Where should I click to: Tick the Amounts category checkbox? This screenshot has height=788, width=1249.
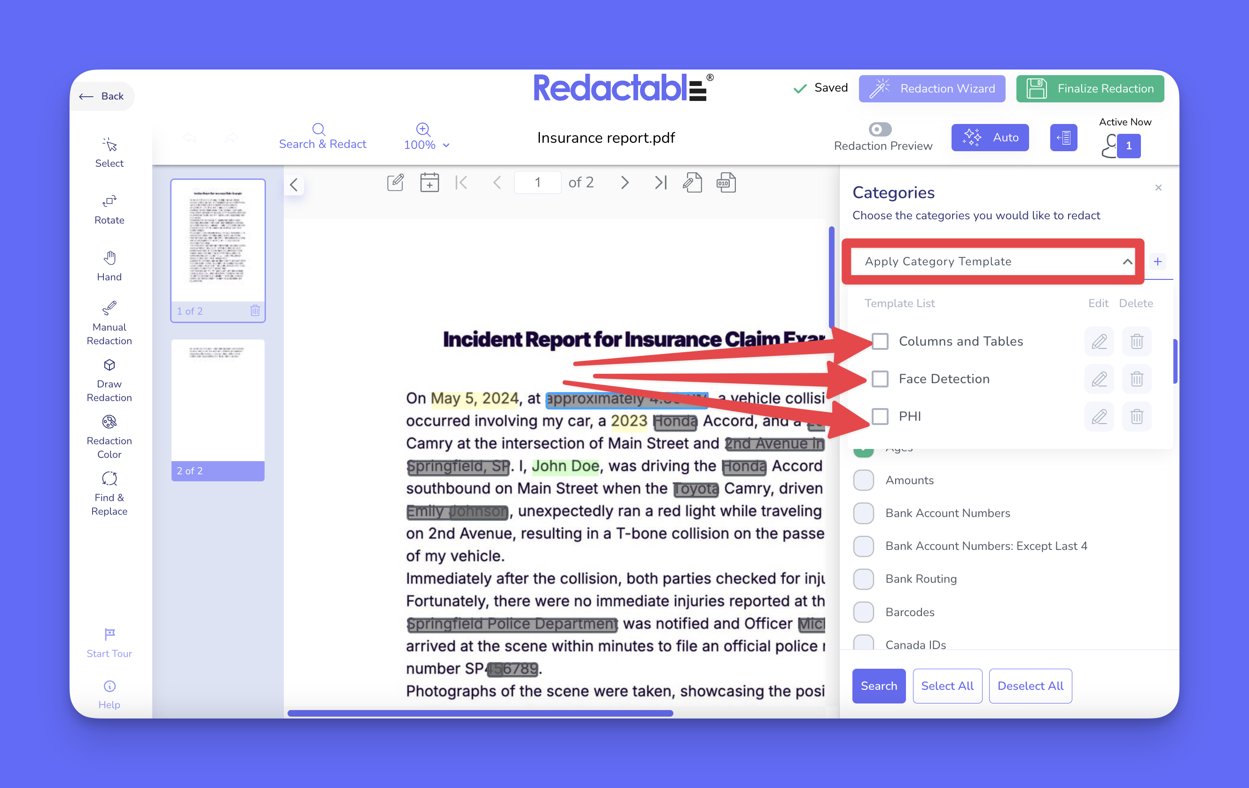tap(863, 480)
